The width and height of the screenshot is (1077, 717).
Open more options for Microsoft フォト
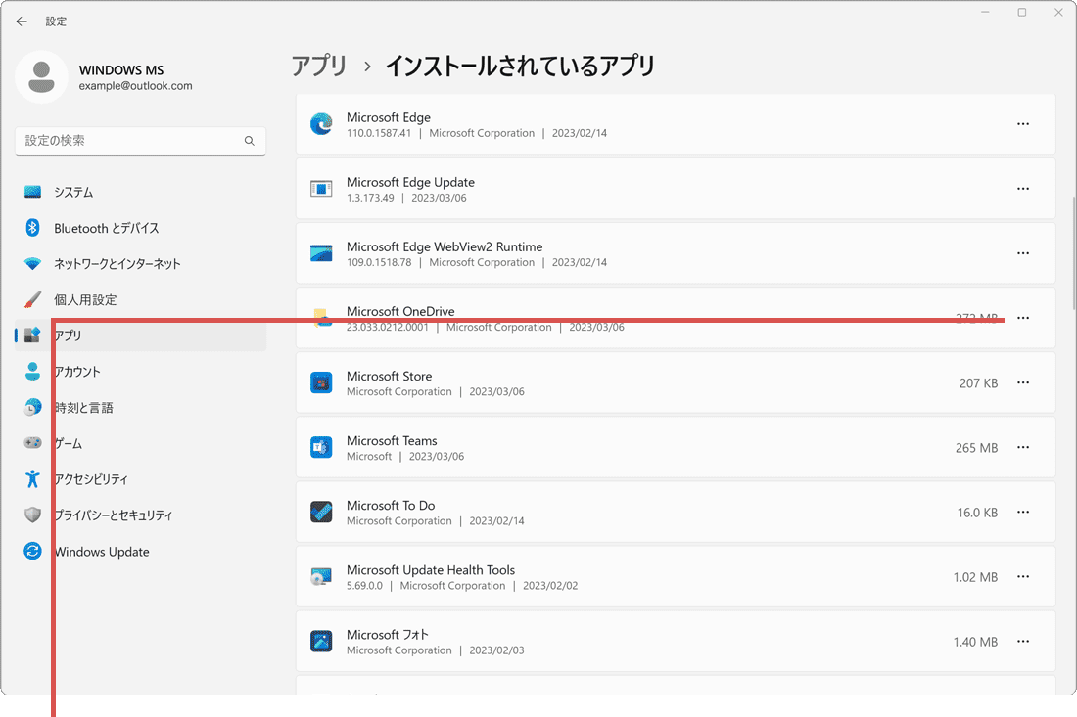[x=1023, y=642]
